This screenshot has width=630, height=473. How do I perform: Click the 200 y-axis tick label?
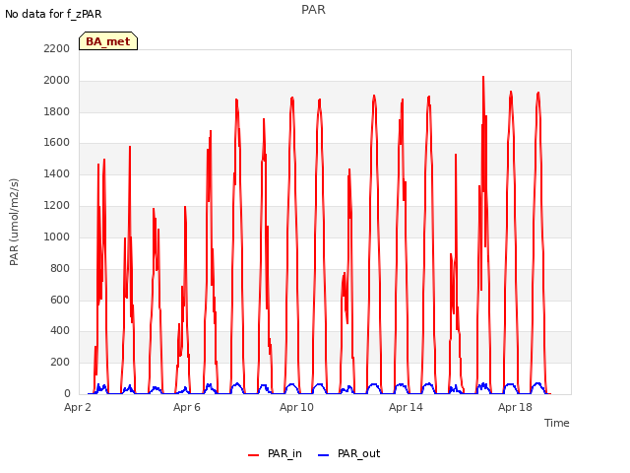coord(60,362)
